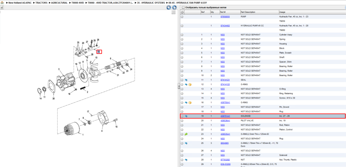The width and height of the screenshot is (346, 167).
Task: Click the blue arrow icon in Ref 25 row
Action: (x=186, y=143)
